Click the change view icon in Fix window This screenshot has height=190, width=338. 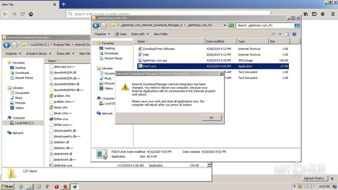click(x=274, y=34)
